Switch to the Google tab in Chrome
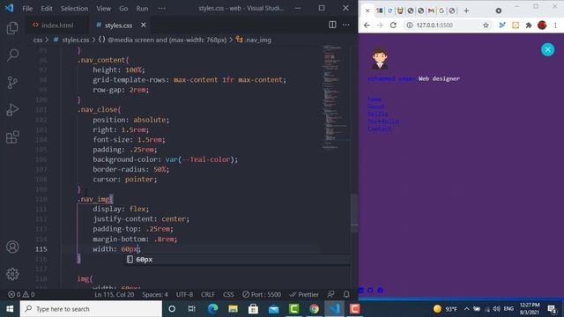 (442, 11)
